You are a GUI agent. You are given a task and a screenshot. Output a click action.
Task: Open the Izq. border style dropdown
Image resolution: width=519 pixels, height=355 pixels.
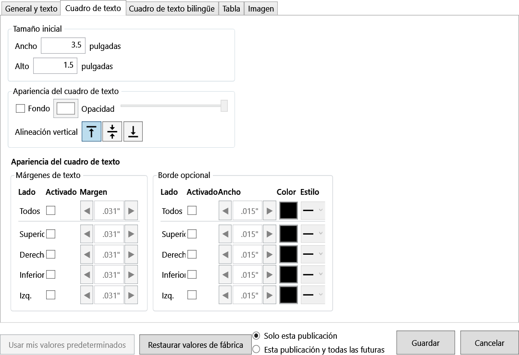point(313,295)
